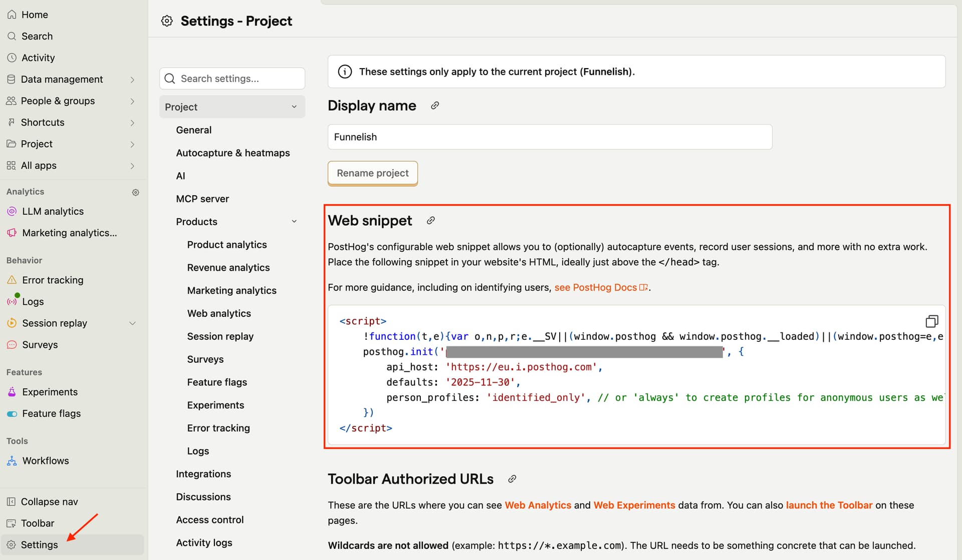This screenshot has height=560, width=962.
Task: Collapse the navigation sidebar
Action: coord(49,501)
